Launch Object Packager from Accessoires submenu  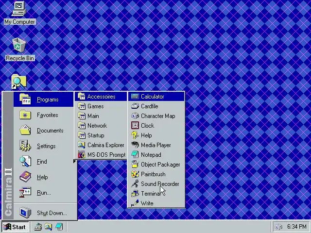point(156,165)
